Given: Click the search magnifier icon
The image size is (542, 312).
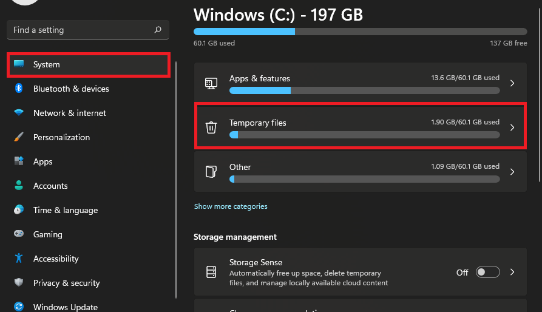Looking at the screenshot, I should click(x=158, y=30).
